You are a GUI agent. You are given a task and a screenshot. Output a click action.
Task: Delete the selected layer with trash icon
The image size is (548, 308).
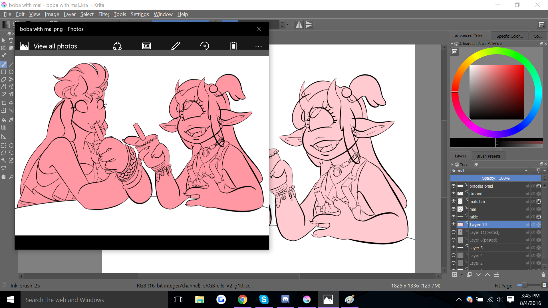pos(543,275)
